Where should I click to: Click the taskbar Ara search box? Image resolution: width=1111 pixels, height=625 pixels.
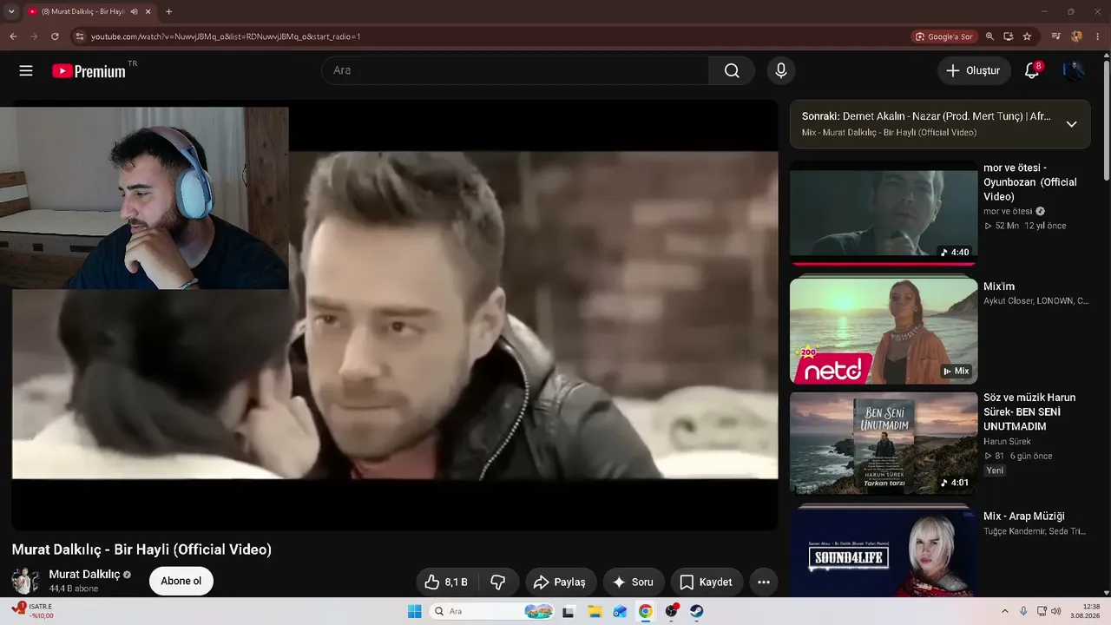point(492,611)
